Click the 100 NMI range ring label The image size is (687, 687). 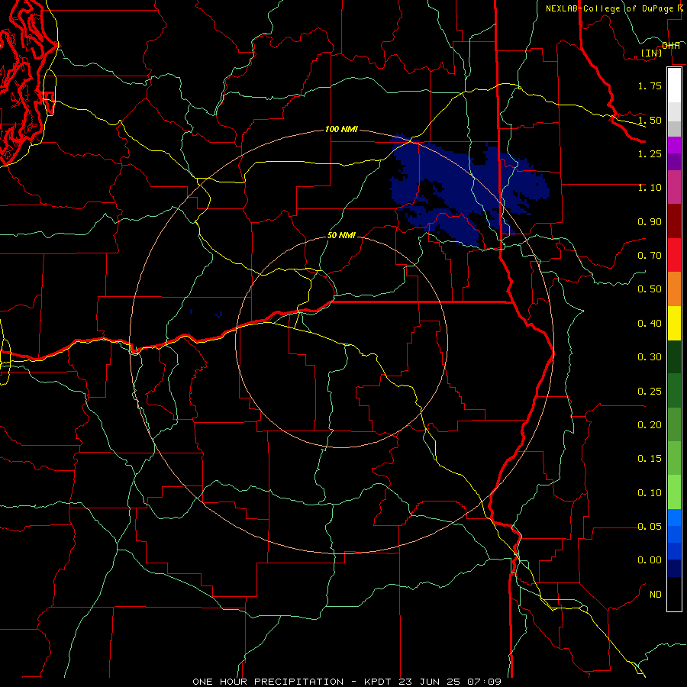click(x=341, y=130)
